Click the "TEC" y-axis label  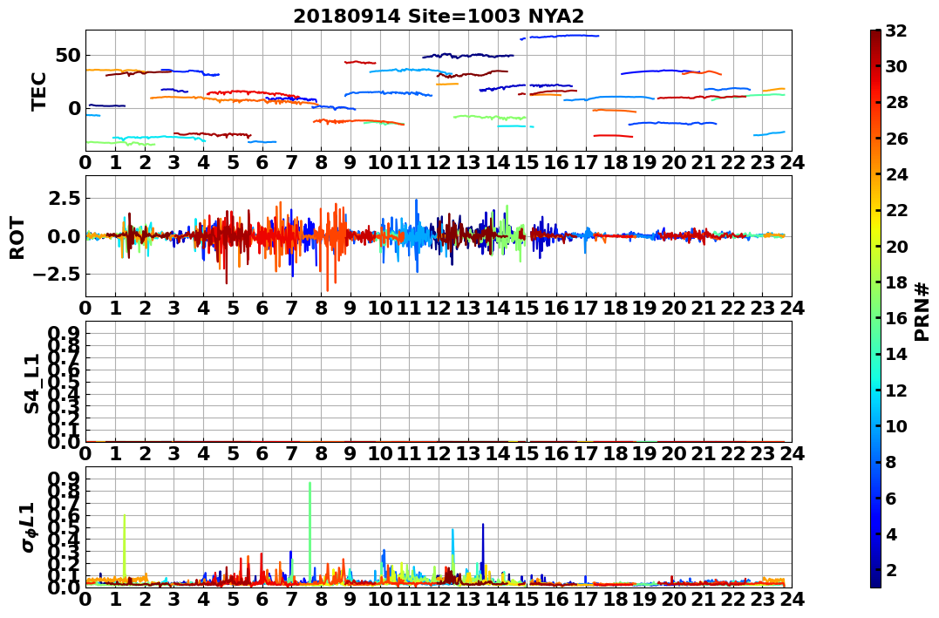click(x=39, y=91)
